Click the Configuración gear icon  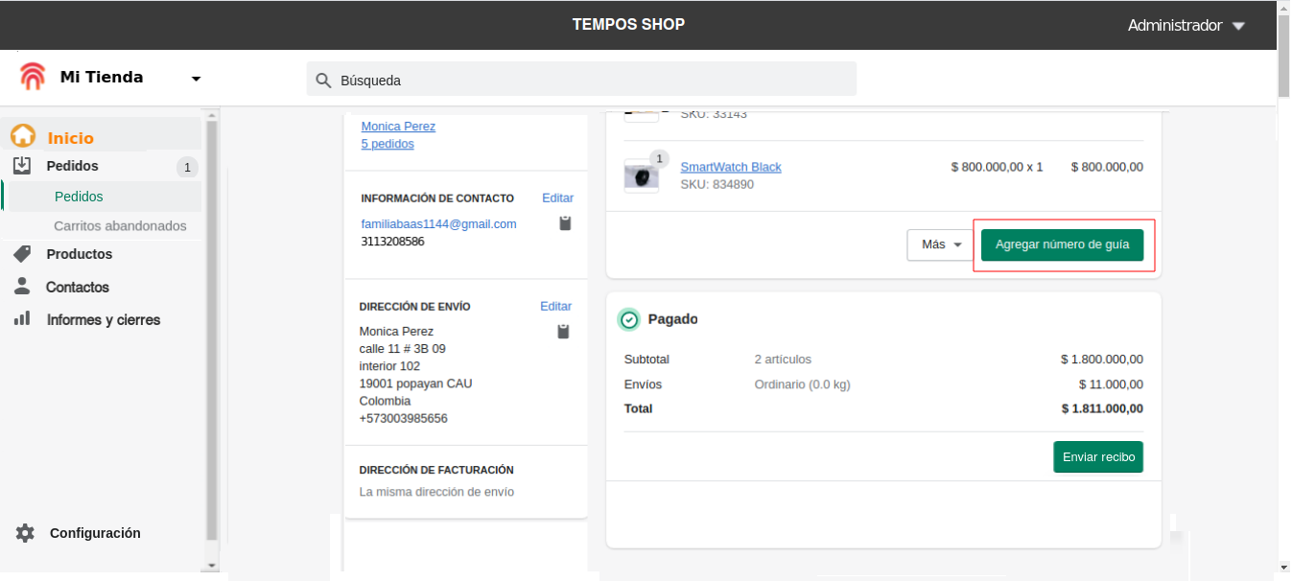coord(25,533)
